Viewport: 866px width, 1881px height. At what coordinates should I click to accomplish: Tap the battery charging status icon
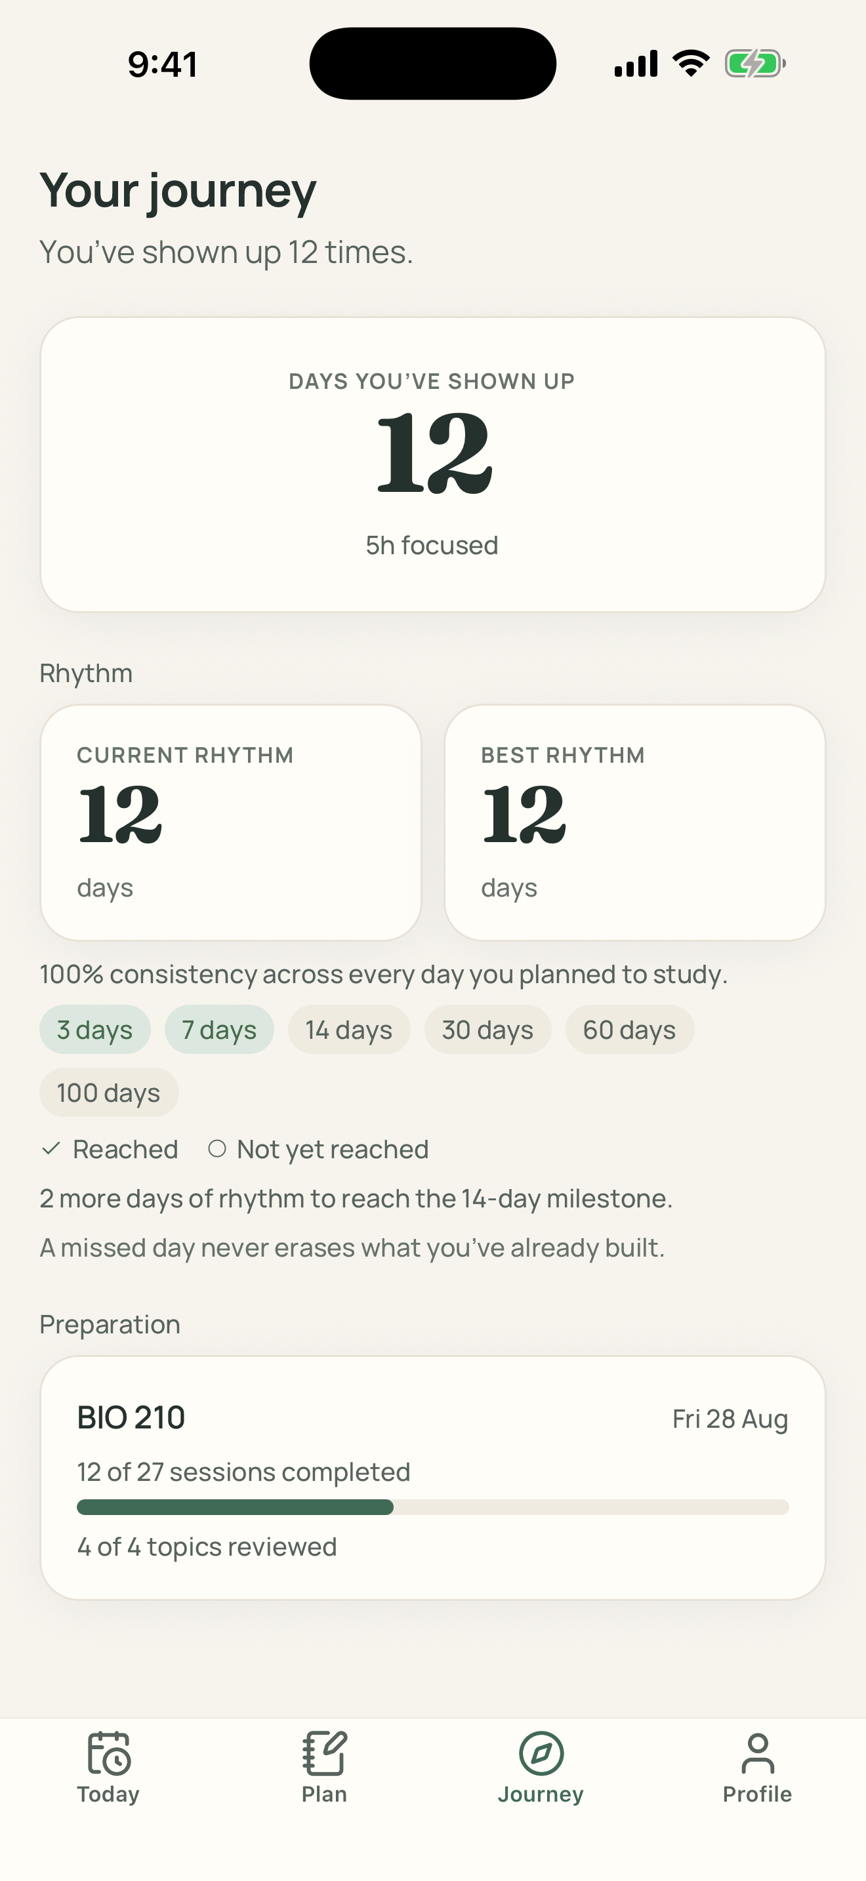(x=755, y=64)
